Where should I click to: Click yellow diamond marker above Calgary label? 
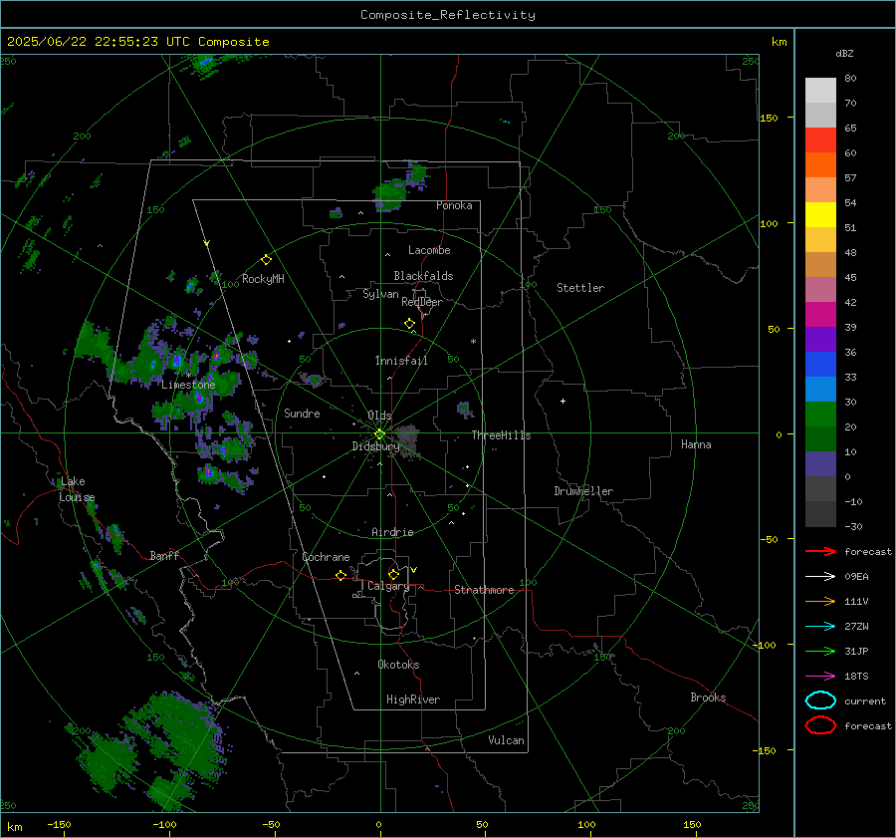point(393,574)
